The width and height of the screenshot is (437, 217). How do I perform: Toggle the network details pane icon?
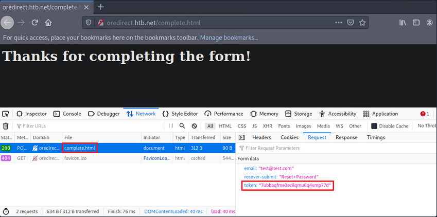(242, 138)
